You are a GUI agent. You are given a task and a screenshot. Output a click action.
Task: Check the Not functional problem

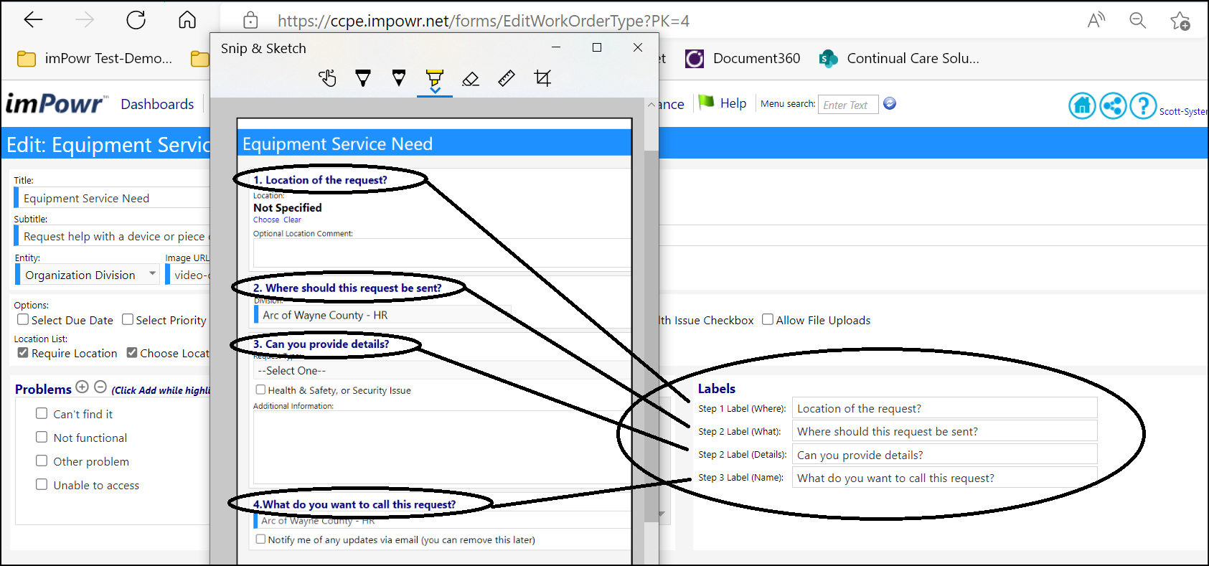42,437
